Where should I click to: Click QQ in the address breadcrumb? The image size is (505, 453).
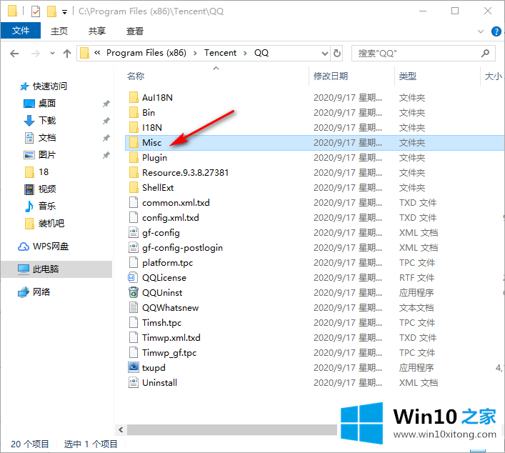coord(261,53)
